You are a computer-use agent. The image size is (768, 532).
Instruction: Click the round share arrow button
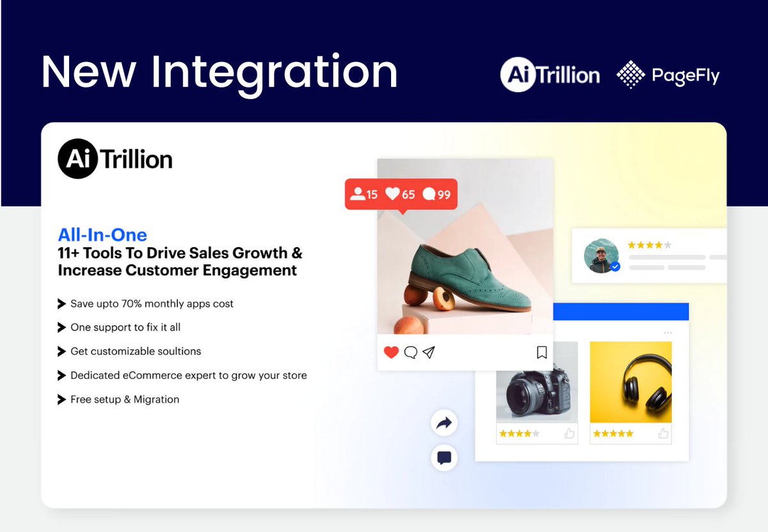click(444, 423)
